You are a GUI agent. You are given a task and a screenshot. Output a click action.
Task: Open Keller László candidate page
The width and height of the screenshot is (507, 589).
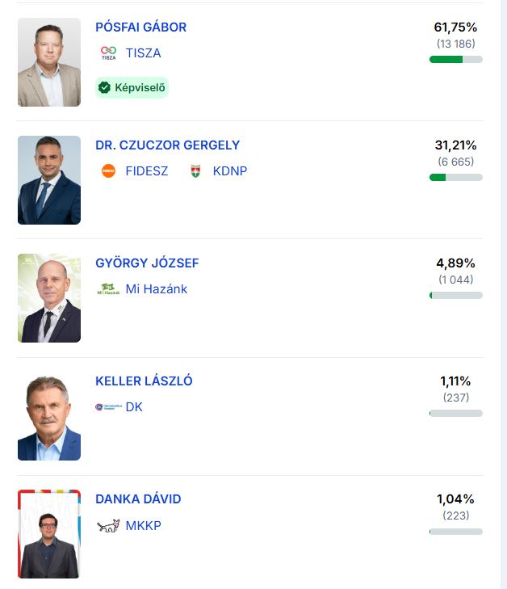pos(144,381)
